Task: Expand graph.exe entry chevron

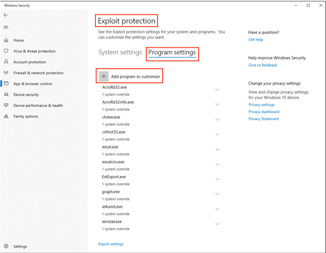Action: pyautogui.click(x=217, y=194)
